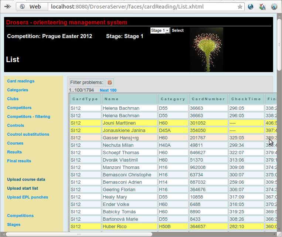
Task: Open the translate extension icon
Action: [262, 7]
